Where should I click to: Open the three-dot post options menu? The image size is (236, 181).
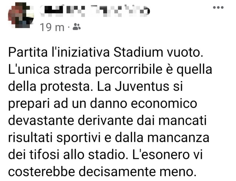click(x=218, y=7)
